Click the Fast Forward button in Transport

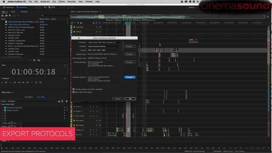click(23, 82)
